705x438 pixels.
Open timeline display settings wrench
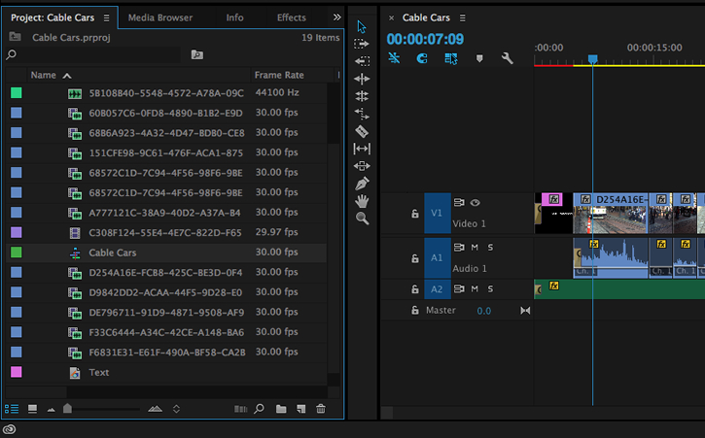508,58
